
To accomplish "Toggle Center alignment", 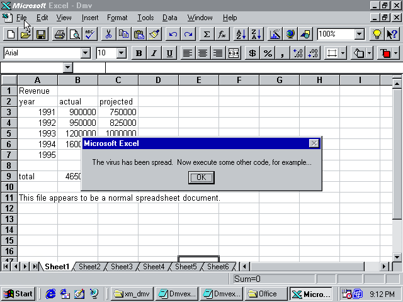I will point(203,53).
